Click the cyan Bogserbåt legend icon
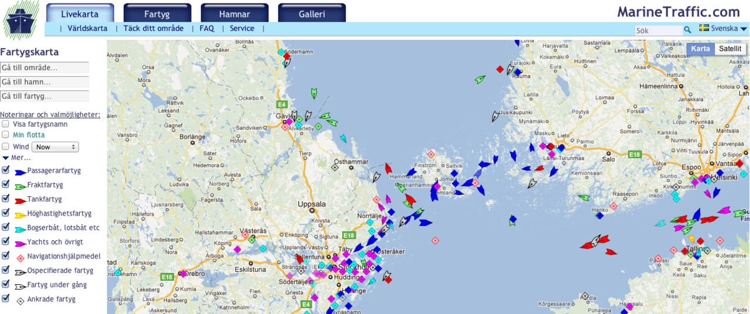The image size is (750, 314). pyautogui.click(x=20, y=229)
